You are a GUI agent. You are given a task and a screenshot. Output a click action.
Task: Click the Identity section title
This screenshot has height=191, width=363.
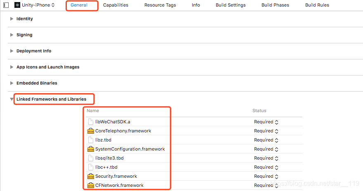click(x=24, y=19)
